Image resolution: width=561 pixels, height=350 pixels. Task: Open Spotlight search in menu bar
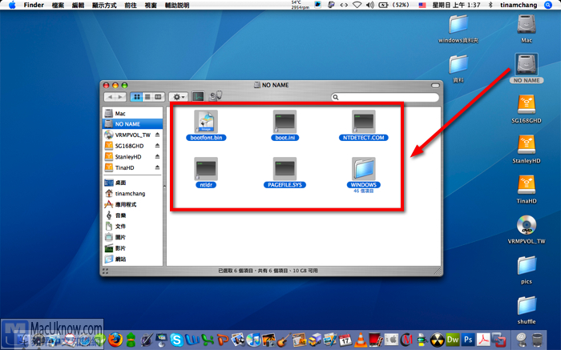pos(547,5)
